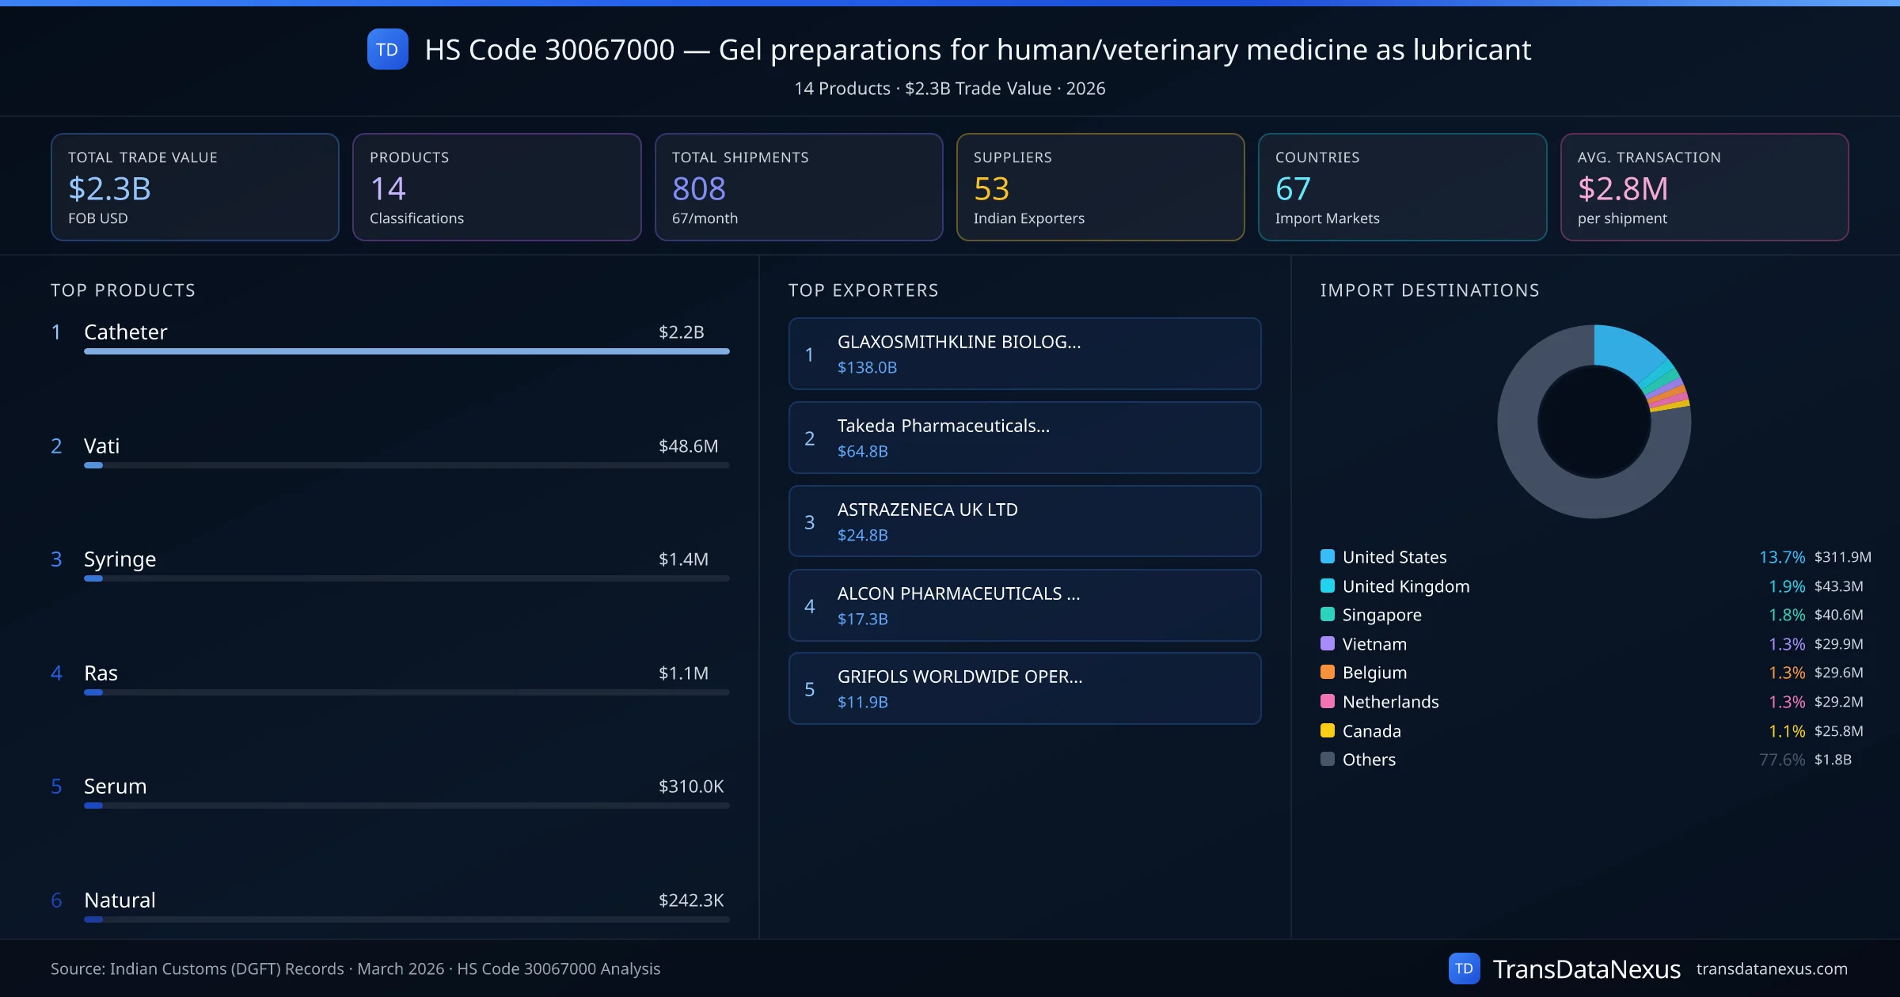Click the United States legend color square
Viewport: 1900px width, 997px height.
(1328, 556)
